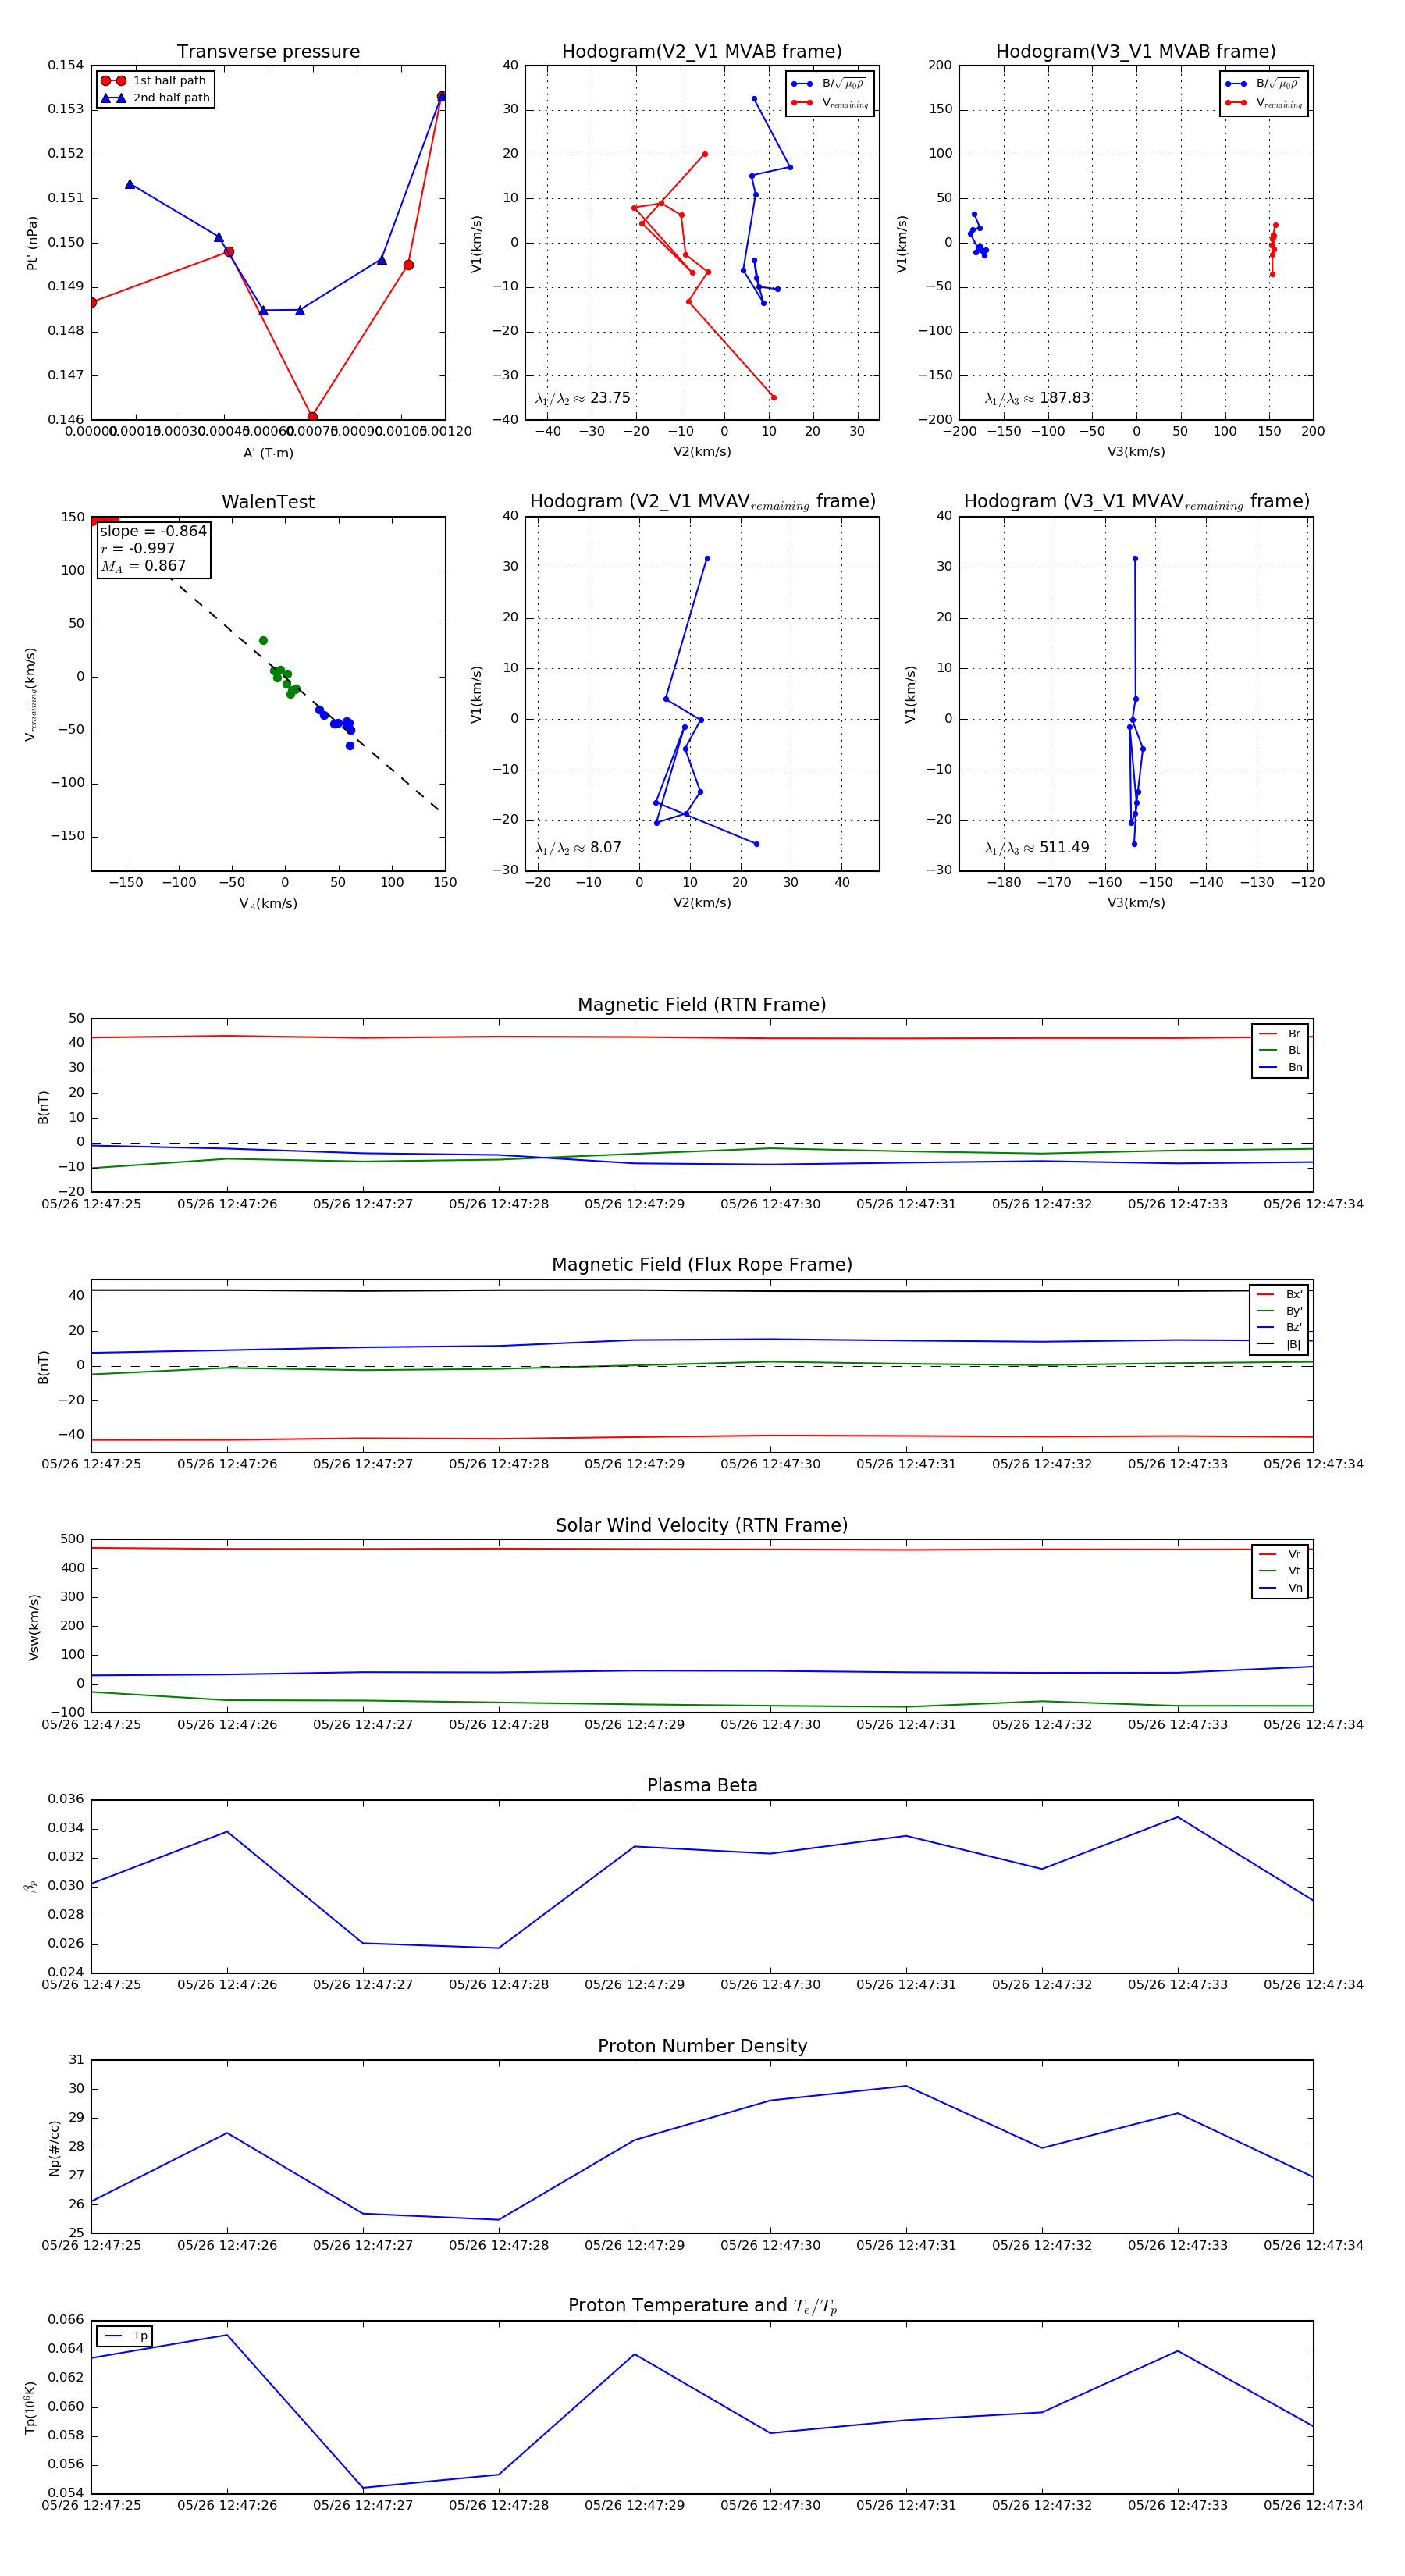Viewport: 1405px width, 2576px height.
Task: Click the 'V_remaining(km/s)' y-axis label
Action: pos(31,694)
